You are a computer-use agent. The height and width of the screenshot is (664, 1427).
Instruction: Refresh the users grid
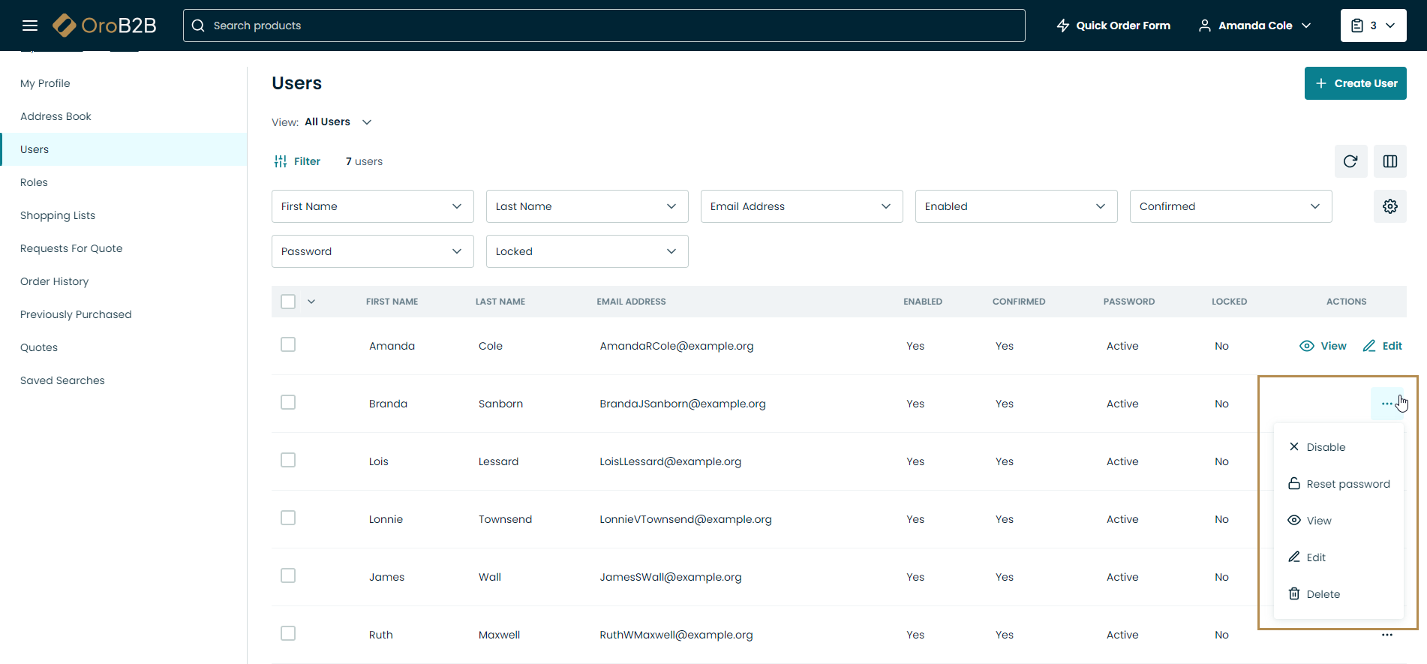(1350, 161)
